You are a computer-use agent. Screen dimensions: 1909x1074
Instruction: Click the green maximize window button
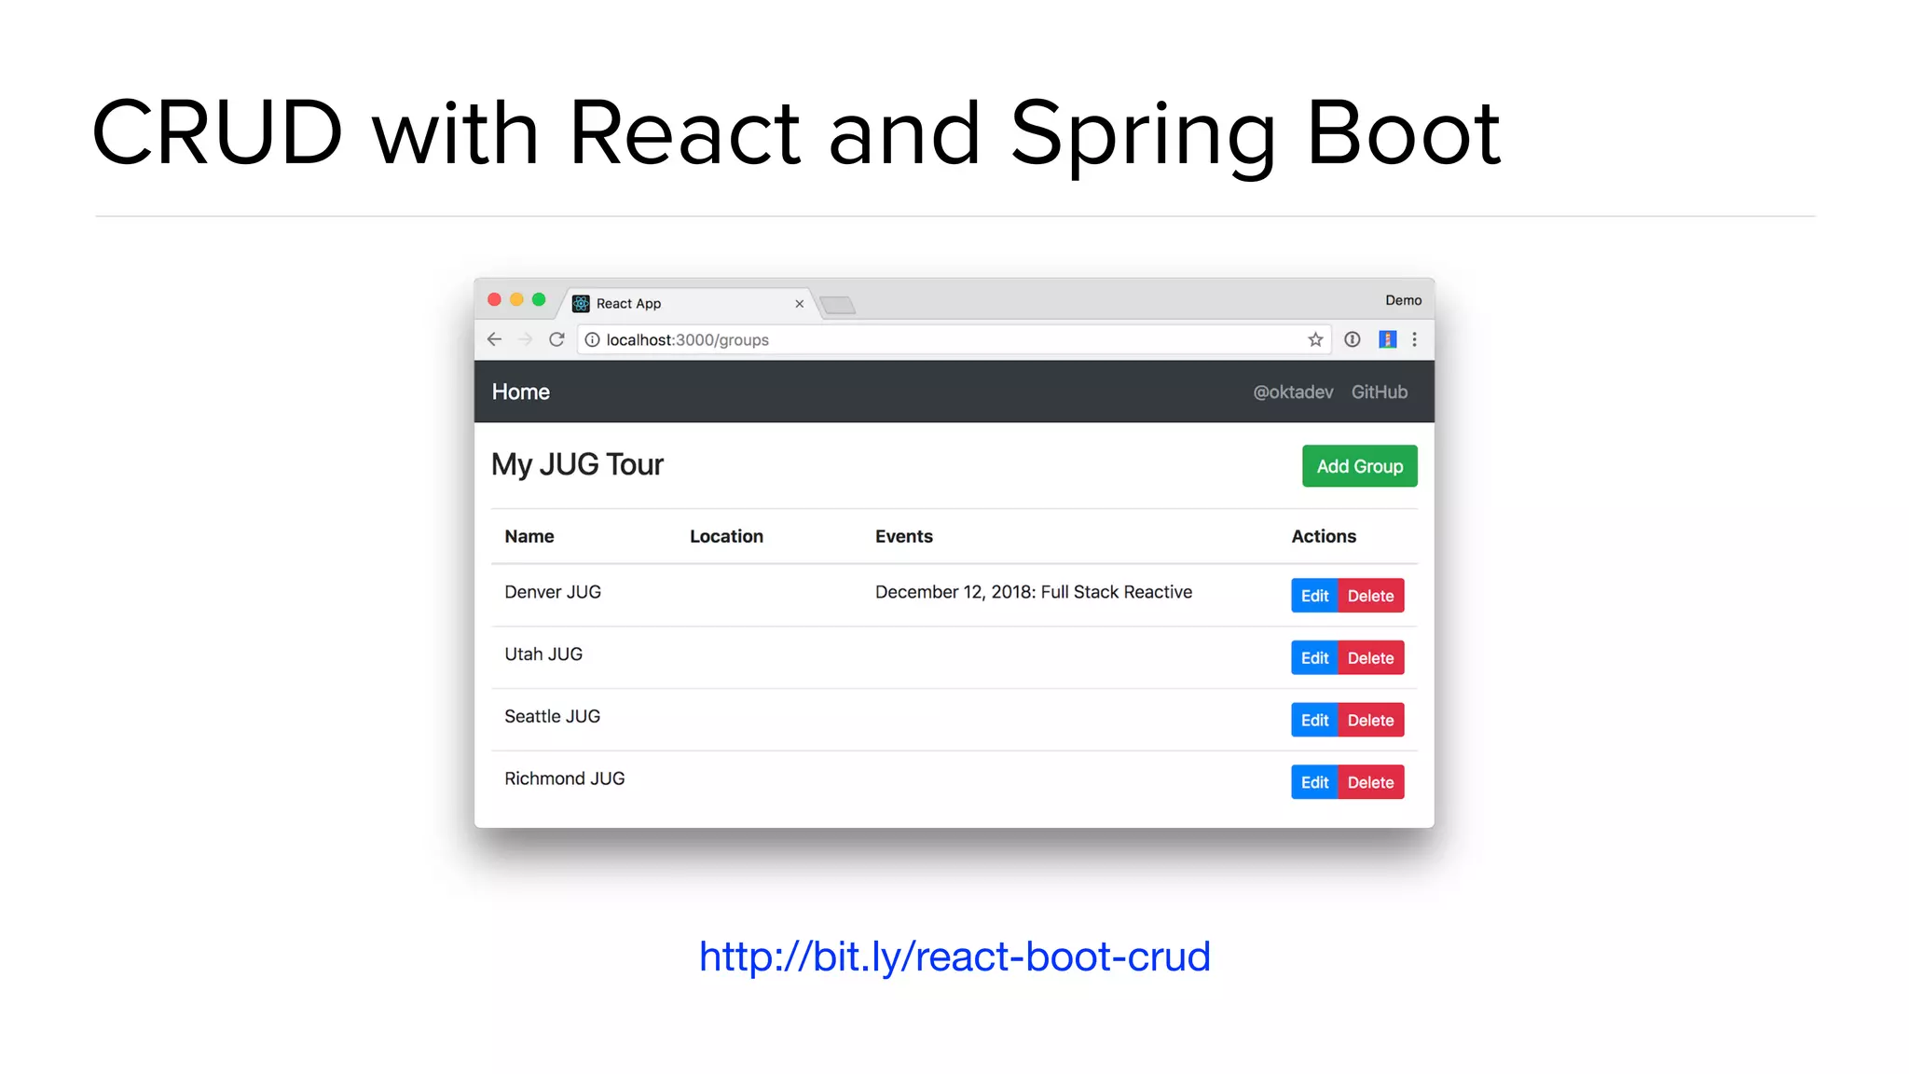tap(539, 299)
